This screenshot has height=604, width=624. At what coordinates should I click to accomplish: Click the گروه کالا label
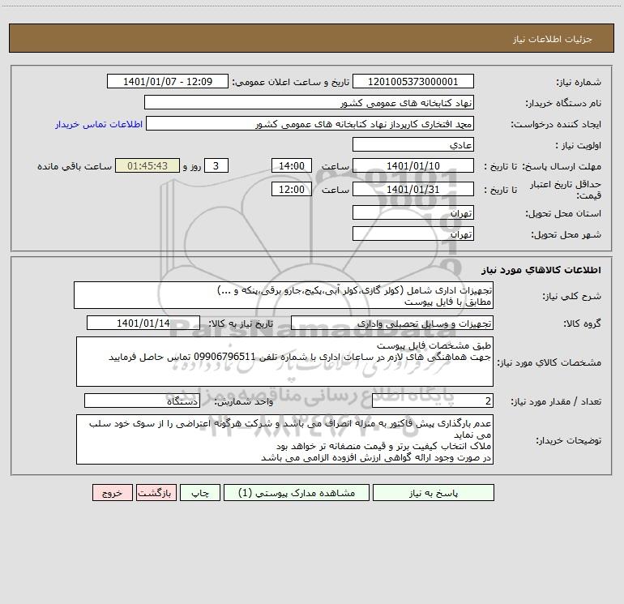click(x=582, y=323)
